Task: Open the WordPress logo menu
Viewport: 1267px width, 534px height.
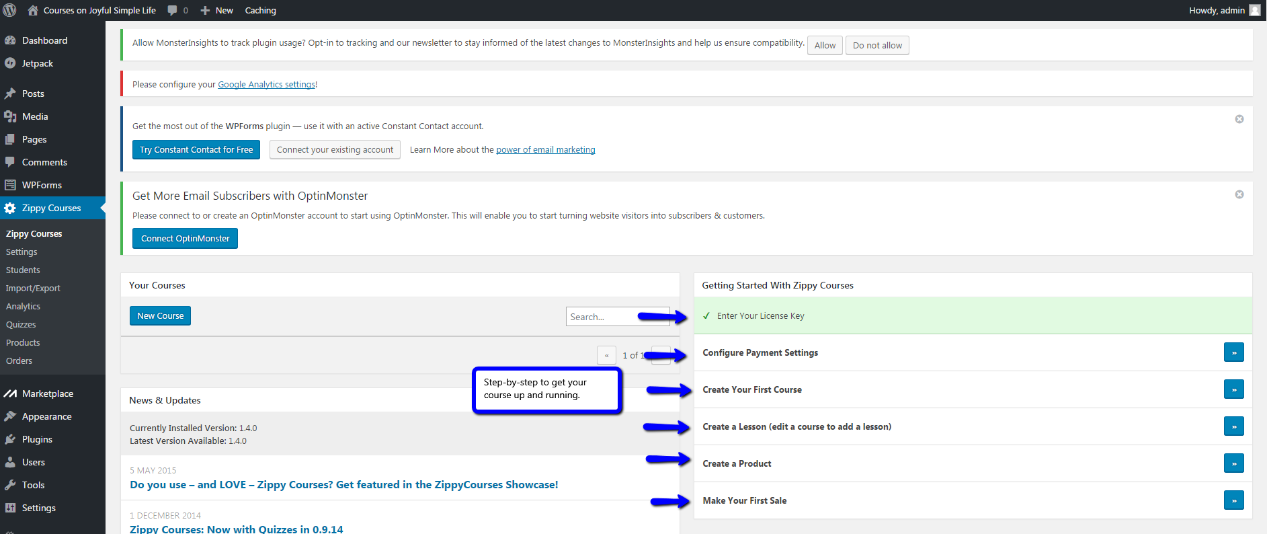Action: [x=10, y=10]
